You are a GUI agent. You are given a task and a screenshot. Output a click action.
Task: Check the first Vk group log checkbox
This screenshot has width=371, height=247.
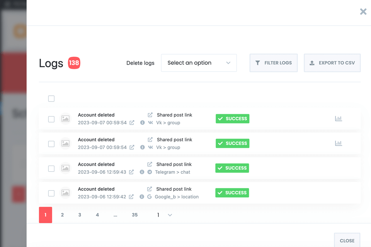click(51, 119)
